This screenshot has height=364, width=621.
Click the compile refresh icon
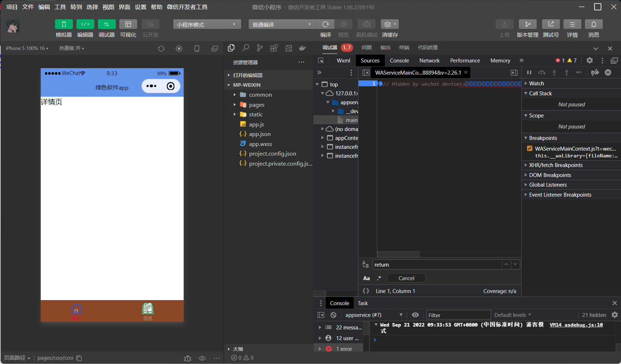click(326, 24)
